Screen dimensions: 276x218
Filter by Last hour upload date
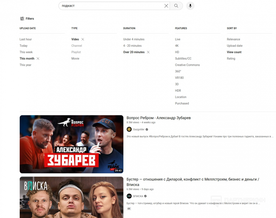[26, 39]
